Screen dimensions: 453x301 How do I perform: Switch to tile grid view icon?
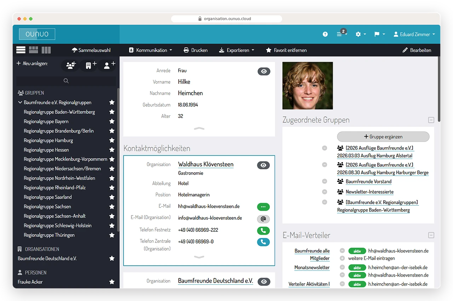click(x=34, y=50)
